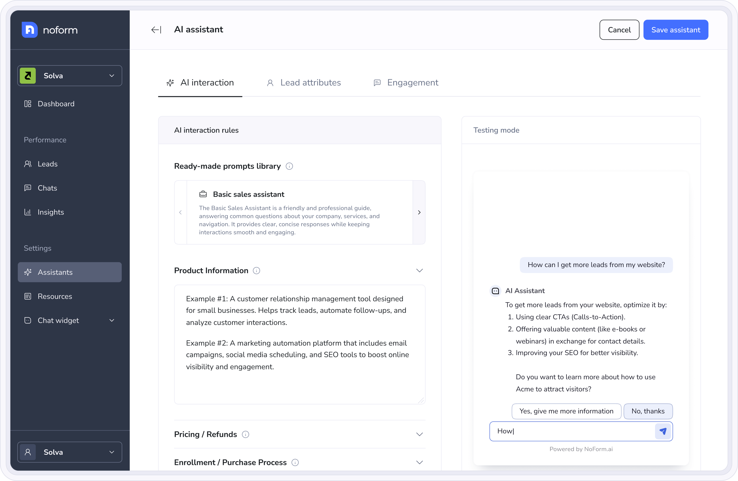Click info icon beside Enrollment / Purchase Process
This screenshot has width=738, height=481.
pos(295,463)
